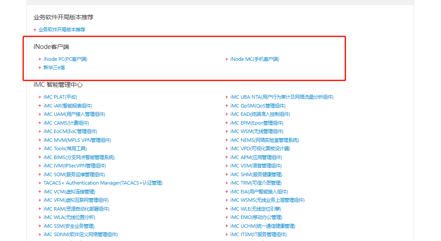Open iMC TRM(可信介质管理) link
Image resolution: width=441 pixels, height=241 pixels.
tap(256, 183)
